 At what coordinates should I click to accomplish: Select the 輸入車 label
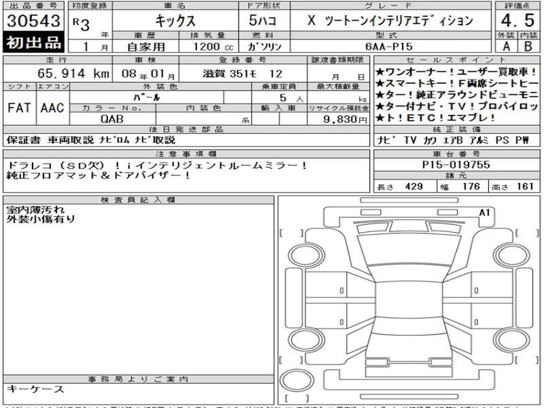[x=279, y=108]
